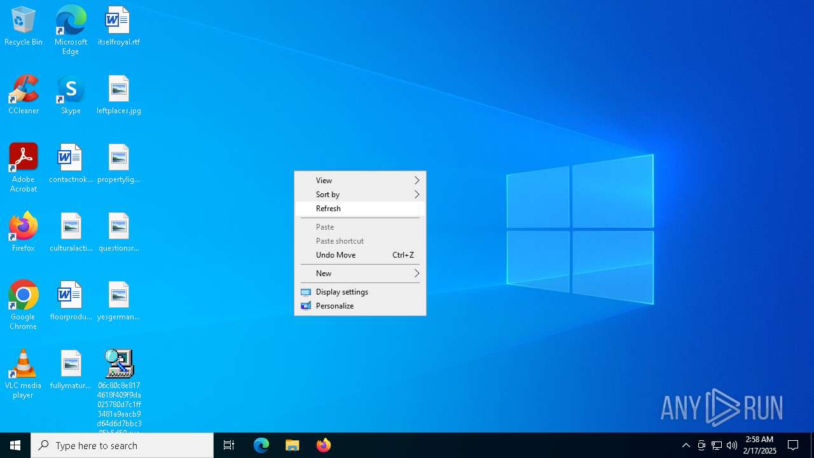814x458 pixels.
Task: Select the Skype desktop shortcut
Action: (71, 95)
